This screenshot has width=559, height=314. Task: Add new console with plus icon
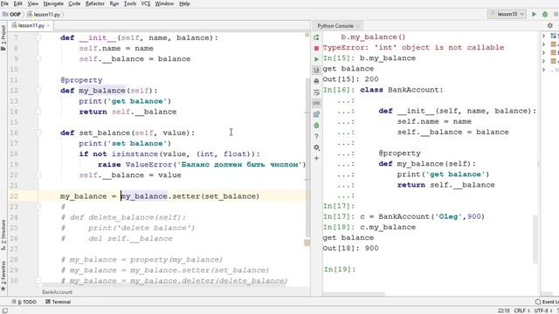(x=316, y=159)
